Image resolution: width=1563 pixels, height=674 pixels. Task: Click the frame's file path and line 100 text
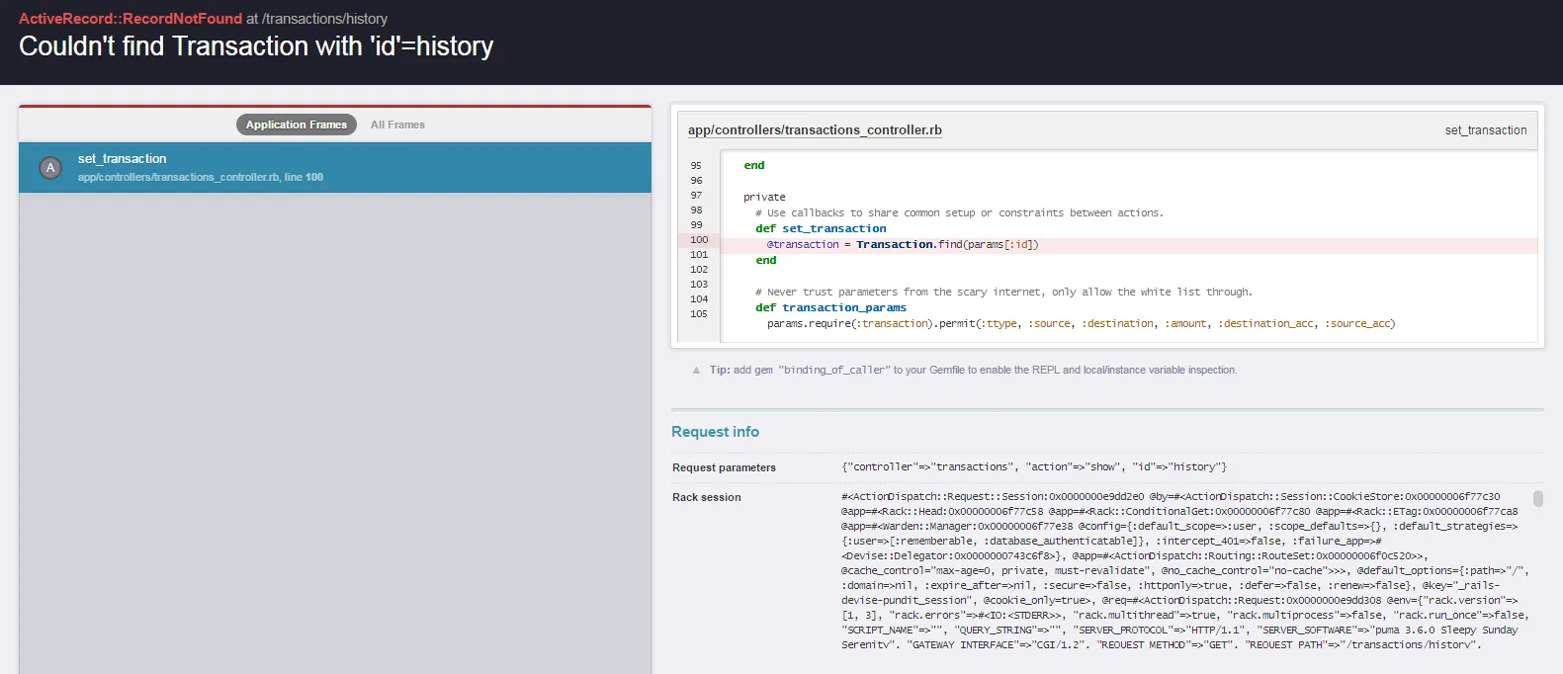coord(200,178)
